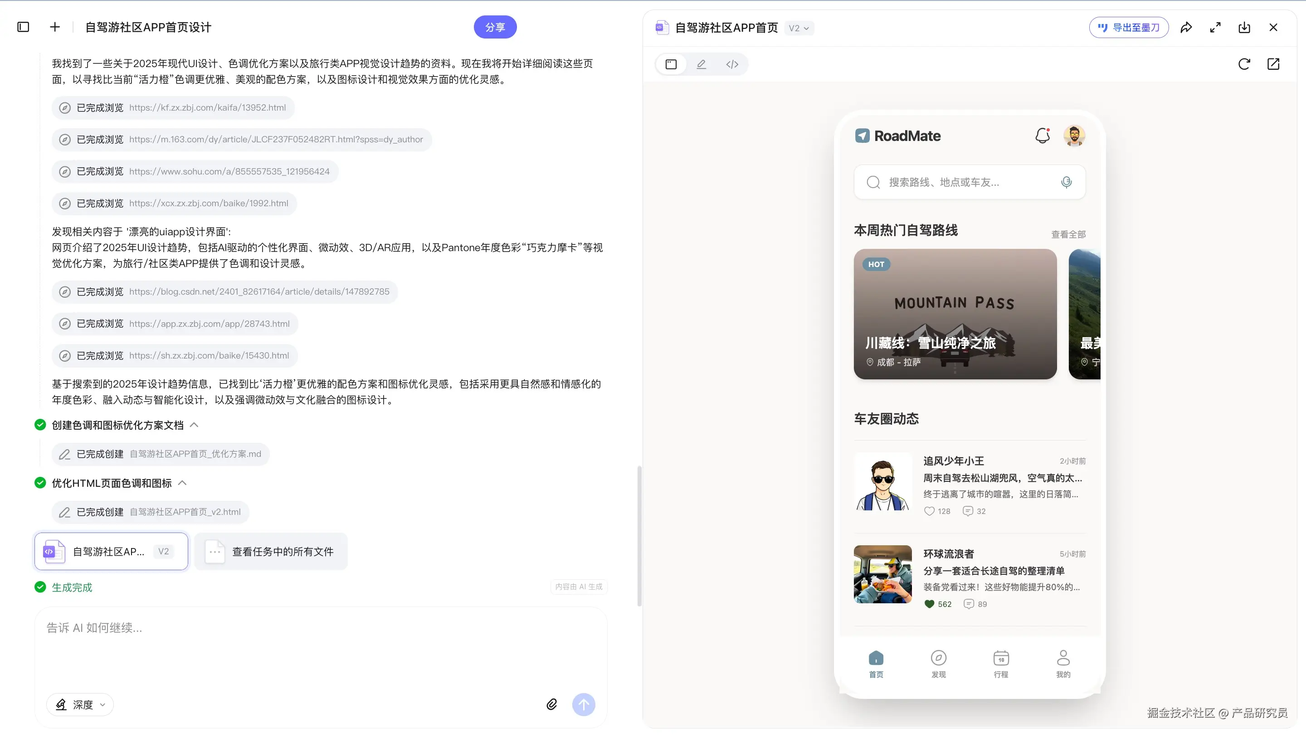Select the 行程 tab in the app preview
The height and width of the screenshot is (737, 1306).
pos(1001,663)
